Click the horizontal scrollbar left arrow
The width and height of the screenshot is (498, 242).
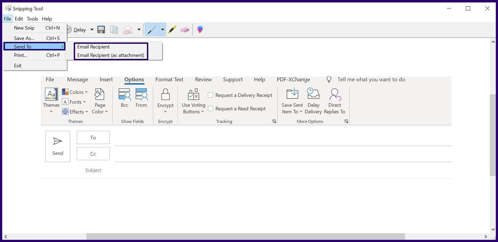tap(5, 237)
